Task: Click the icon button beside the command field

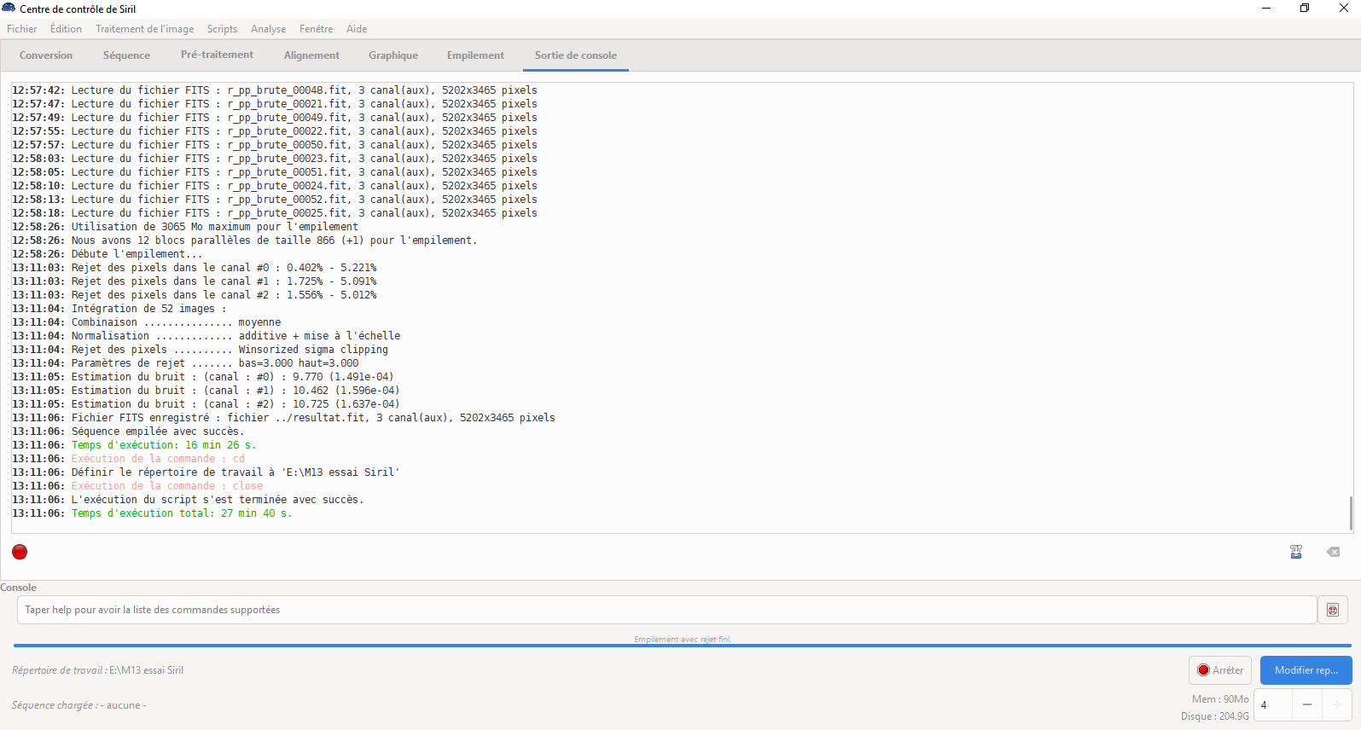Action: tap(1333, 610)
